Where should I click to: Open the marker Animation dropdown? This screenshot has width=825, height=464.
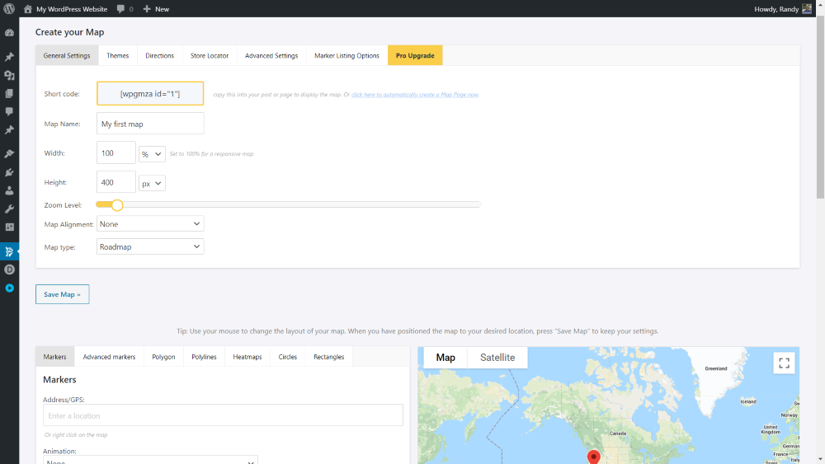click(x=150, y=460)
